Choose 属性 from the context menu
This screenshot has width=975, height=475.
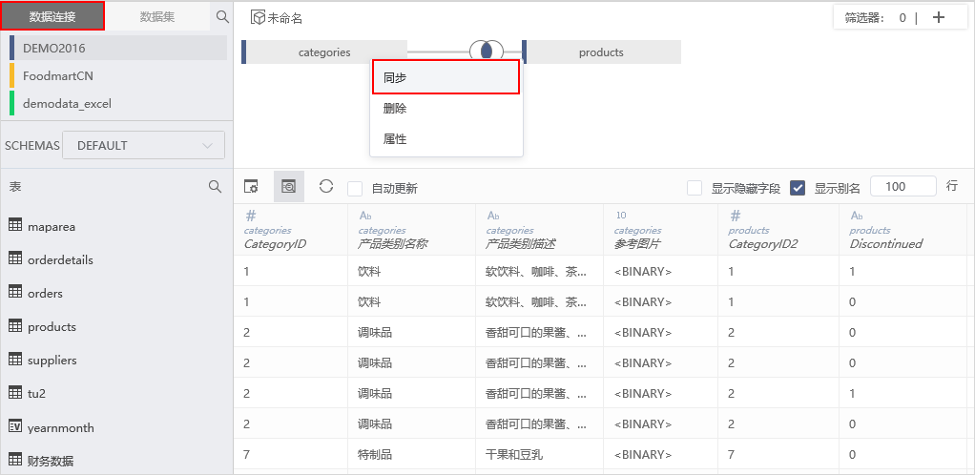tap(446, 139)
